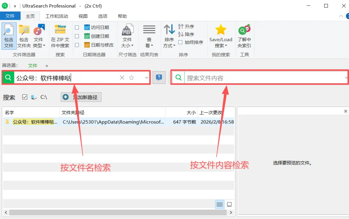Image resolution: width=349 pixels, height=219 pixels.
Task: Click the plus icon on 添加新路径
Action: pos(65,97)
